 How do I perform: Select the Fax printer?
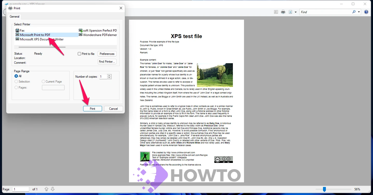click(x=20, y=31)
